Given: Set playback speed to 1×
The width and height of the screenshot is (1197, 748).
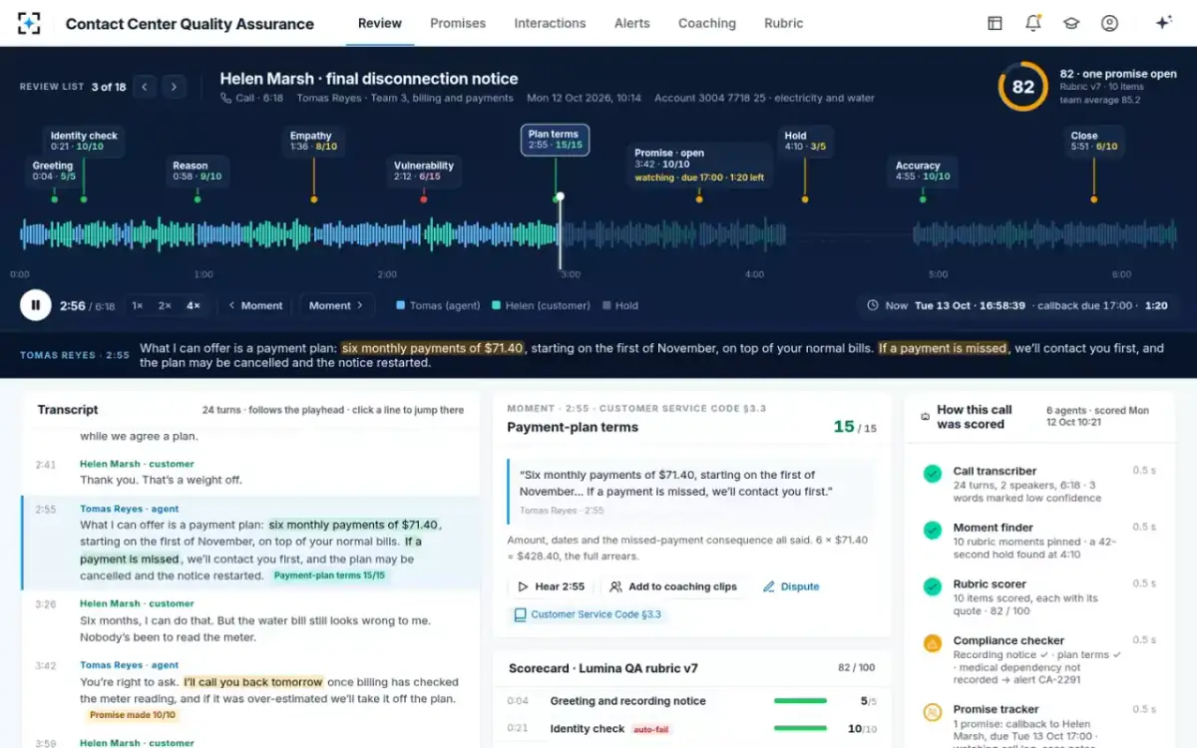Looking at the screenshot, I should point(138,305).
